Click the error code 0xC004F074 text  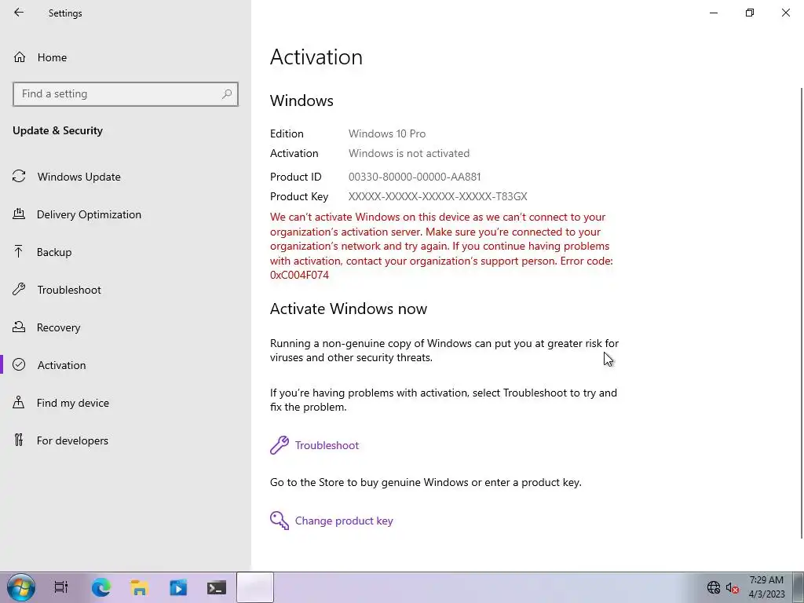pyautogui.click(x=299, y=275)
